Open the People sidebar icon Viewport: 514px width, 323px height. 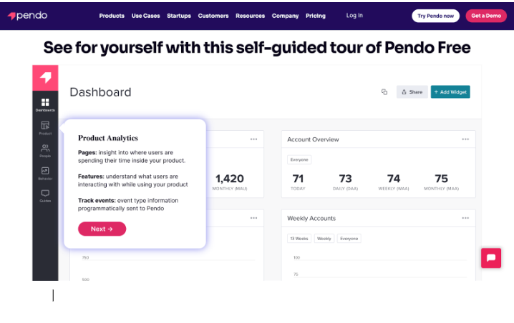click(x=45, y=150)
